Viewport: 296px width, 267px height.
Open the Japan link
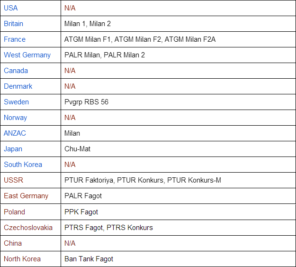coord(13,149)
